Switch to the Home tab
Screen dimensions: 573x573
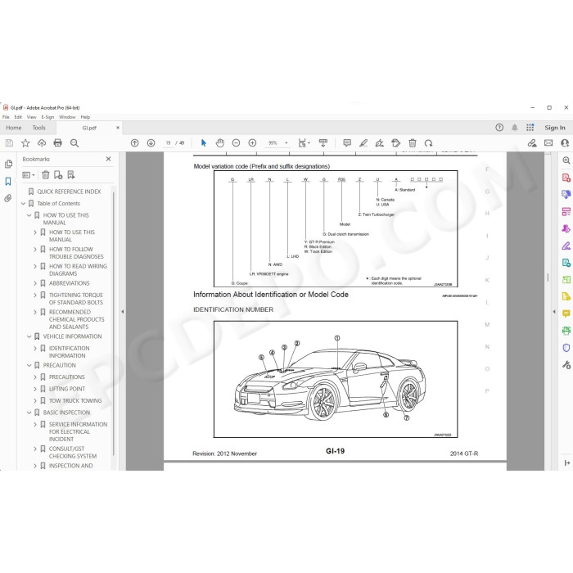click(14, 128)
